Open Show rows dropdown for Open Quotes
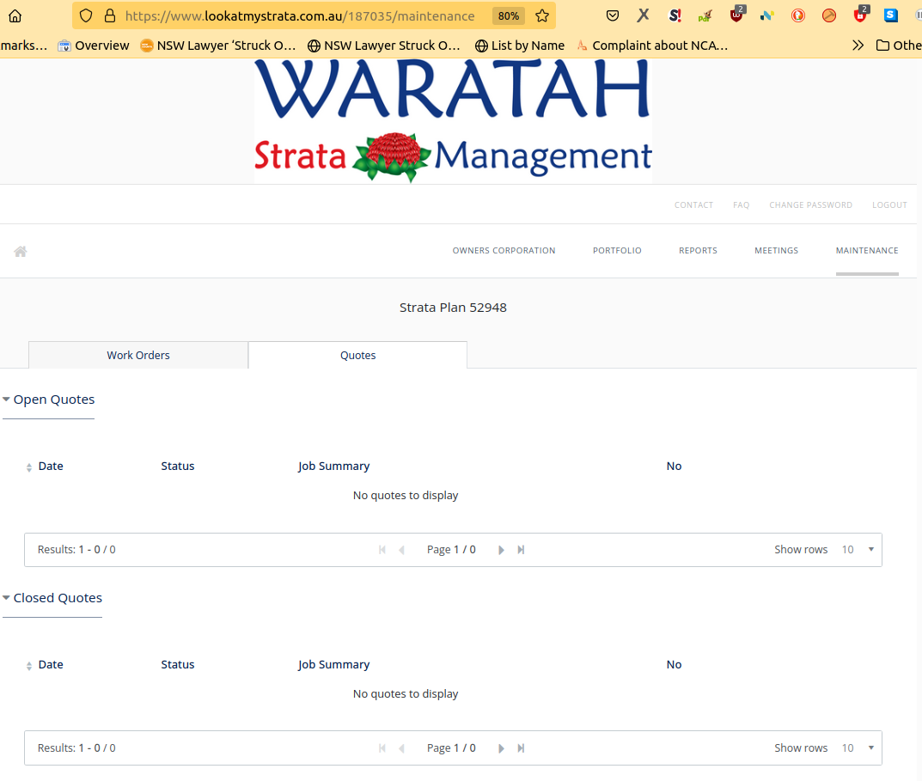The width and height of the screenshot is (922, 781). point(858,549)
